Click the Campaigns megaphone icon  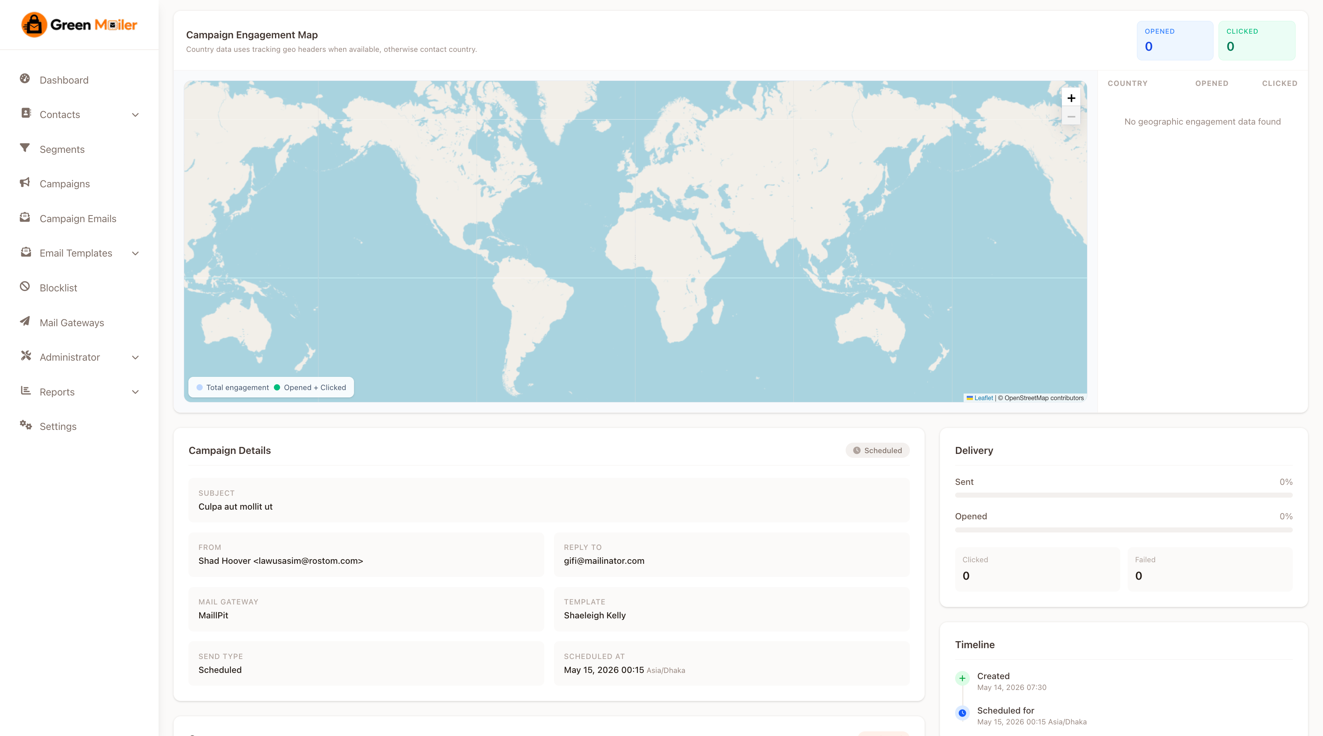25,182
